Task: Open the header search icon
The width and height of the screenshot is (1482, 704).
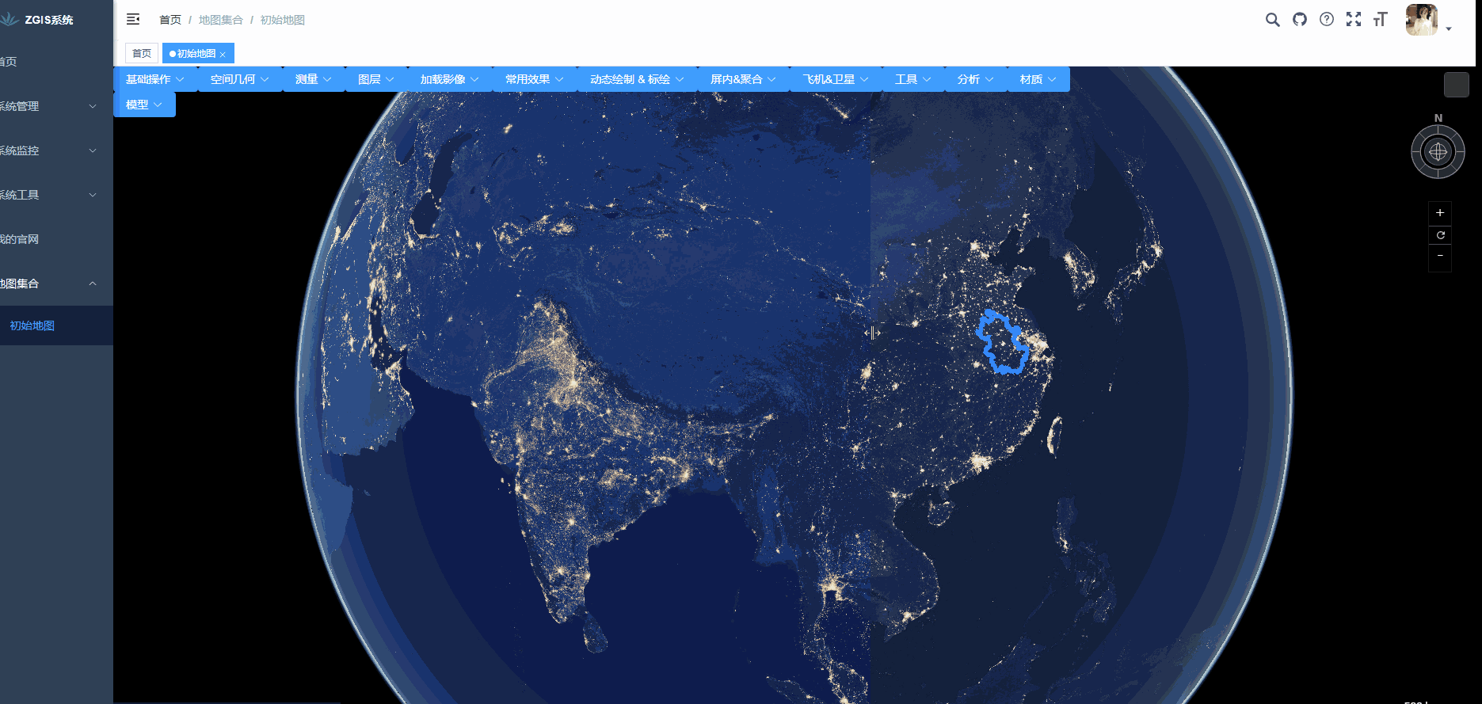Action: (x=1272, y=20)
